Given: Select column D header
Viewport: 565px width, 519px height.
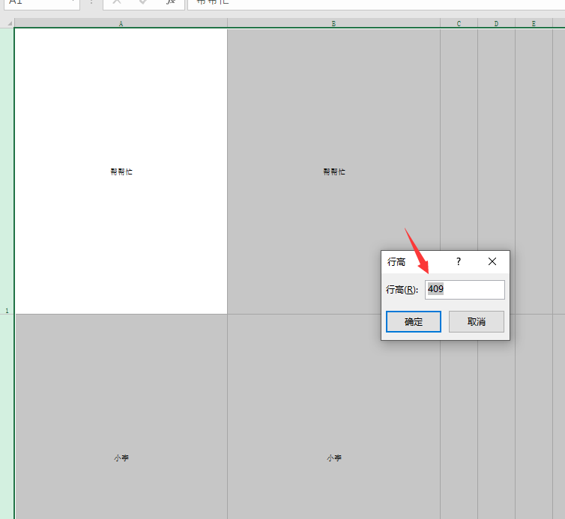Looking at the screenshot, I should click(496, 23).
